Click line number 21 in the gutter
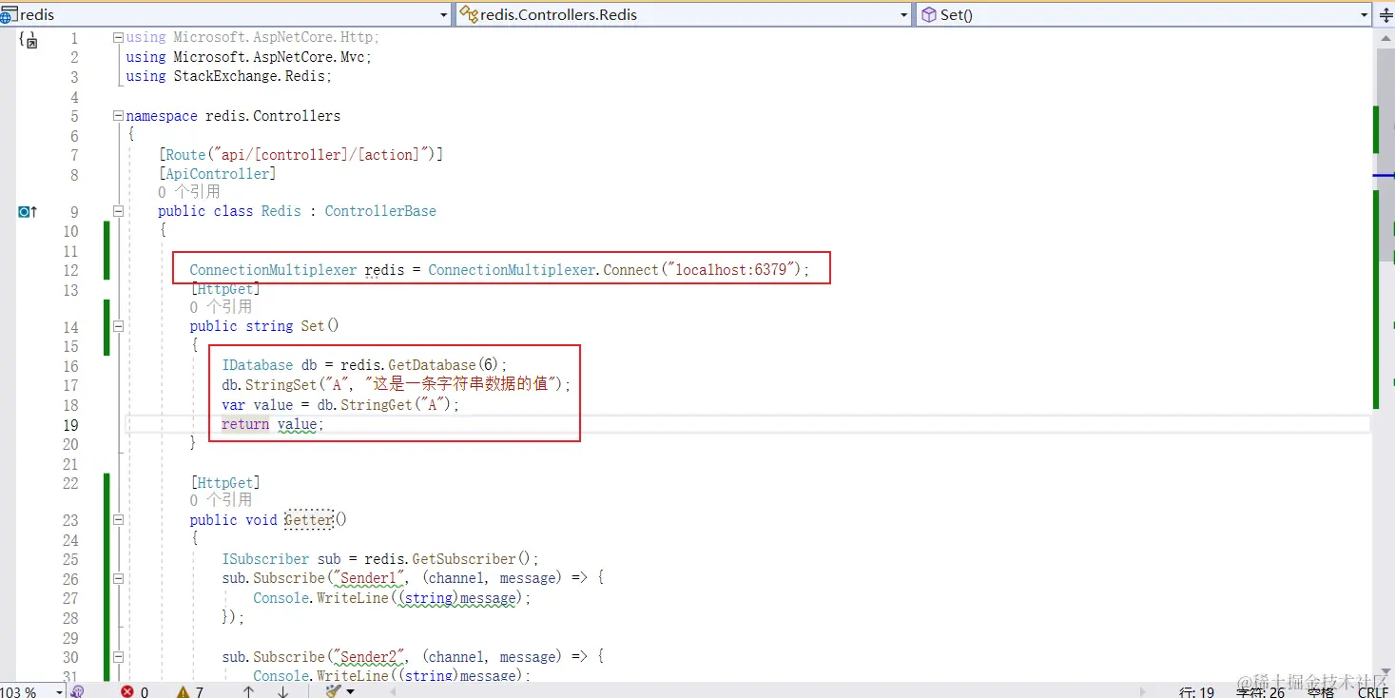 [x=70, y=464]
